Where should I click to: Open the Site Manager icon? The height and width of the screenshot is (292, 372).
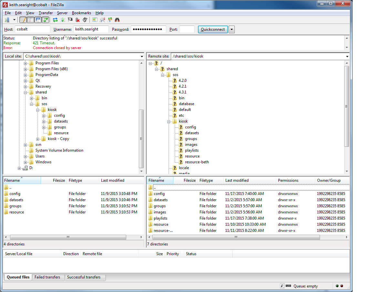pyautogui.click(x=7, y=20)
